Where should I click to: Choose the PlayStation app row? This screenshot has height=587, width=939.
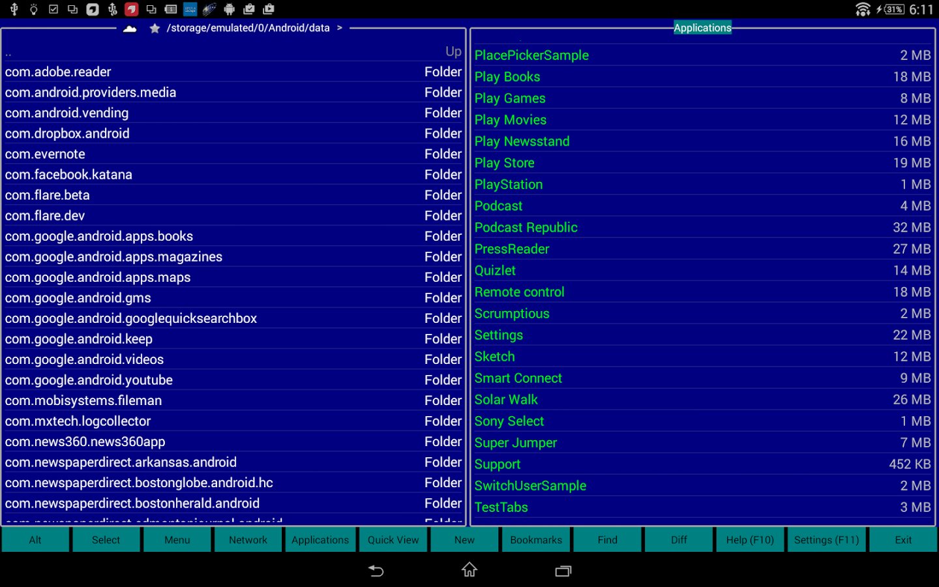click(703, 185)
